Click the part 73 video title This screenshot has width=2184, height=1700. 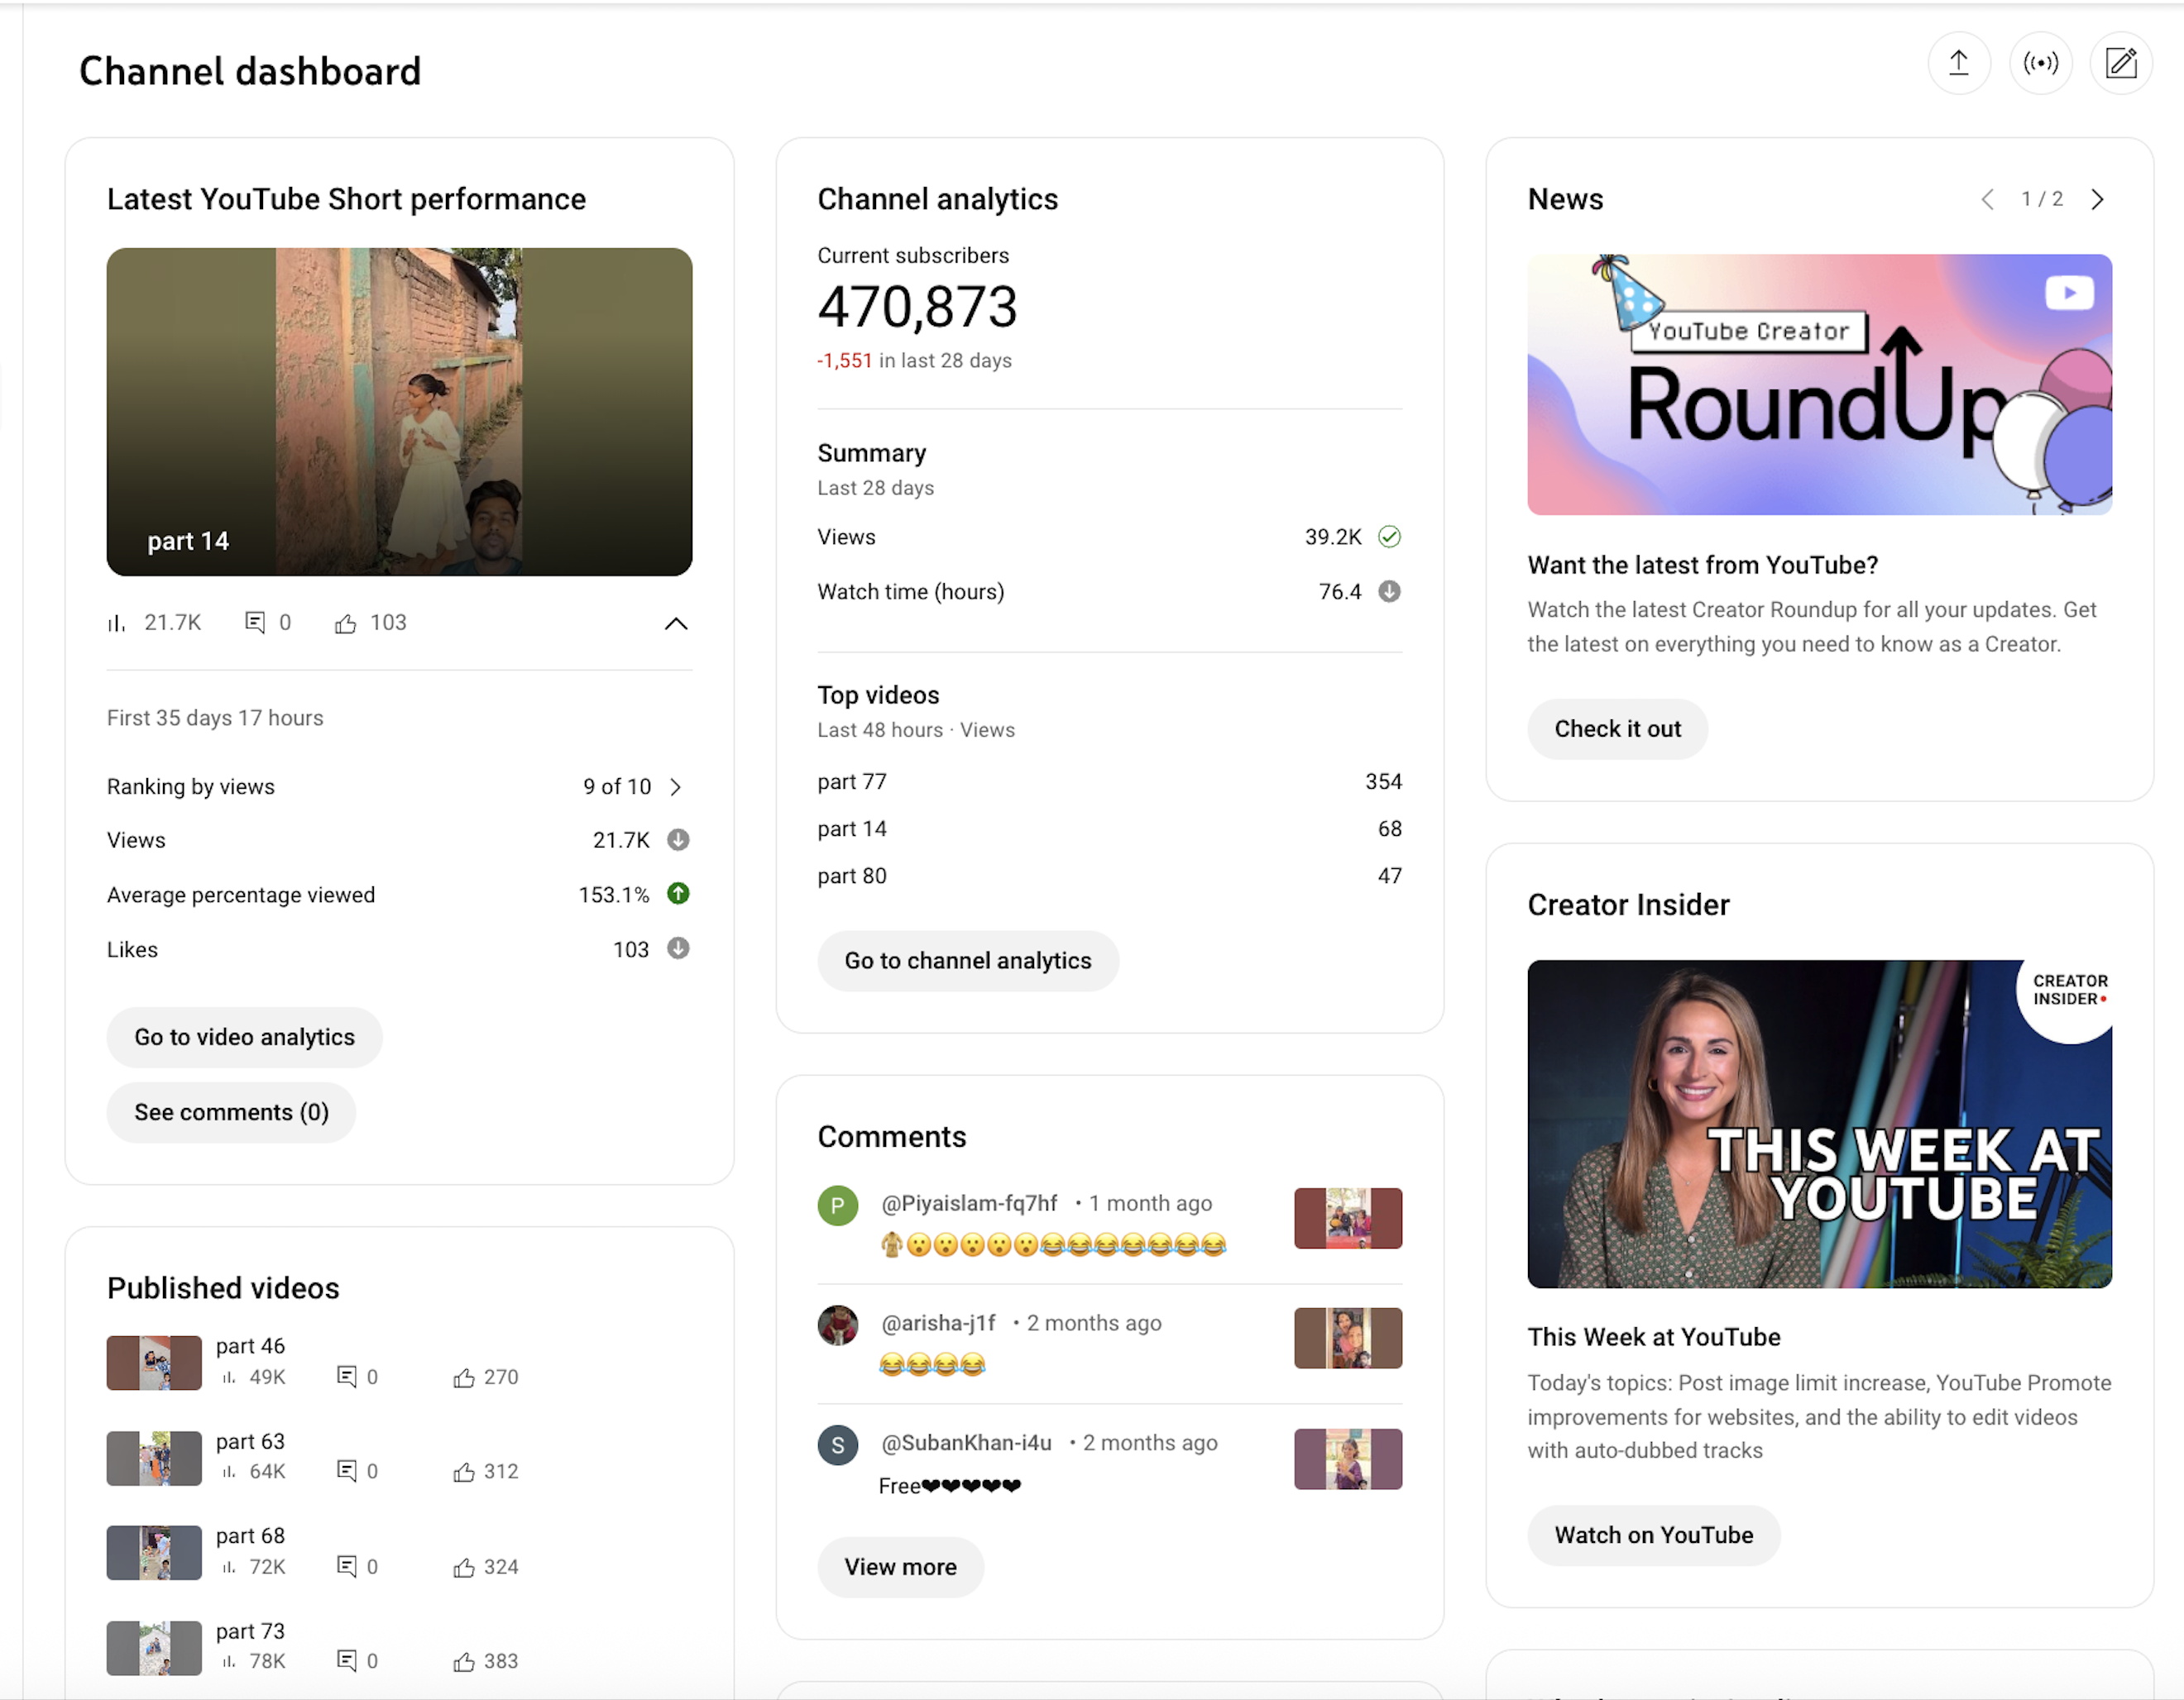[x=250, y=1631]
